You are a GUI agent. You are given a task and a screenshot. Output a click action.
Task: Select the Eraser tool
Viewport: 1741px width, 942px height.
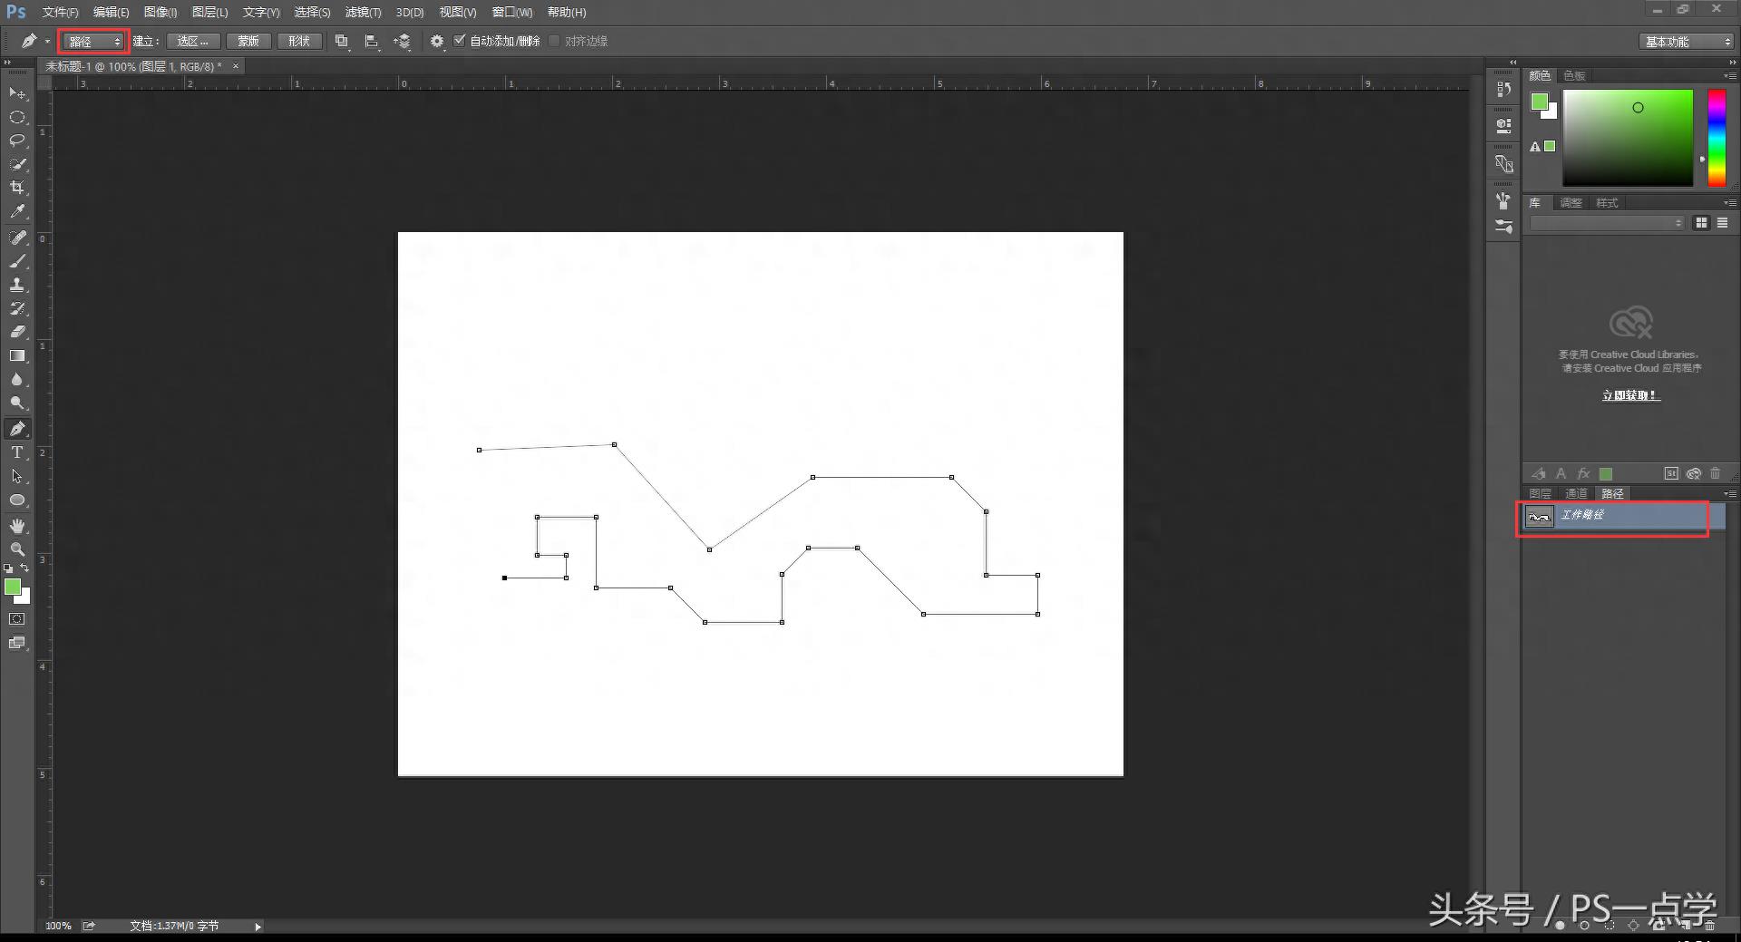17,332
